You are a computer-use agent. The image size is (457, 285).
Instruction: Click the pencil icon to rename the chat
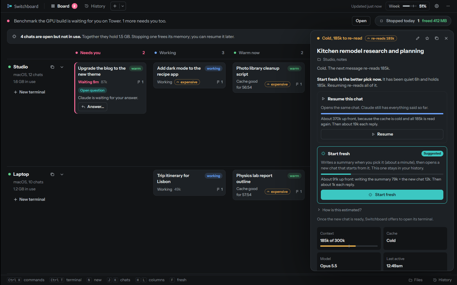coord(418,38)
